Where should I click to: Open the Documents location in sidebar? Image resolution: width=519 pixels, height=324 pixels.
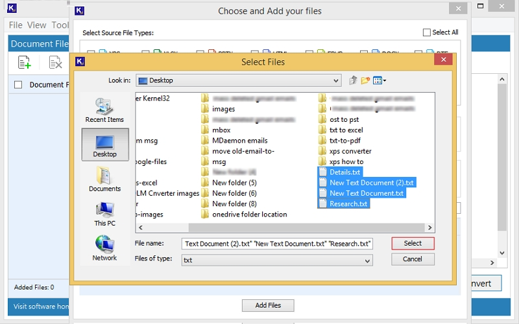pyautogui.click(x=105, y=179)
